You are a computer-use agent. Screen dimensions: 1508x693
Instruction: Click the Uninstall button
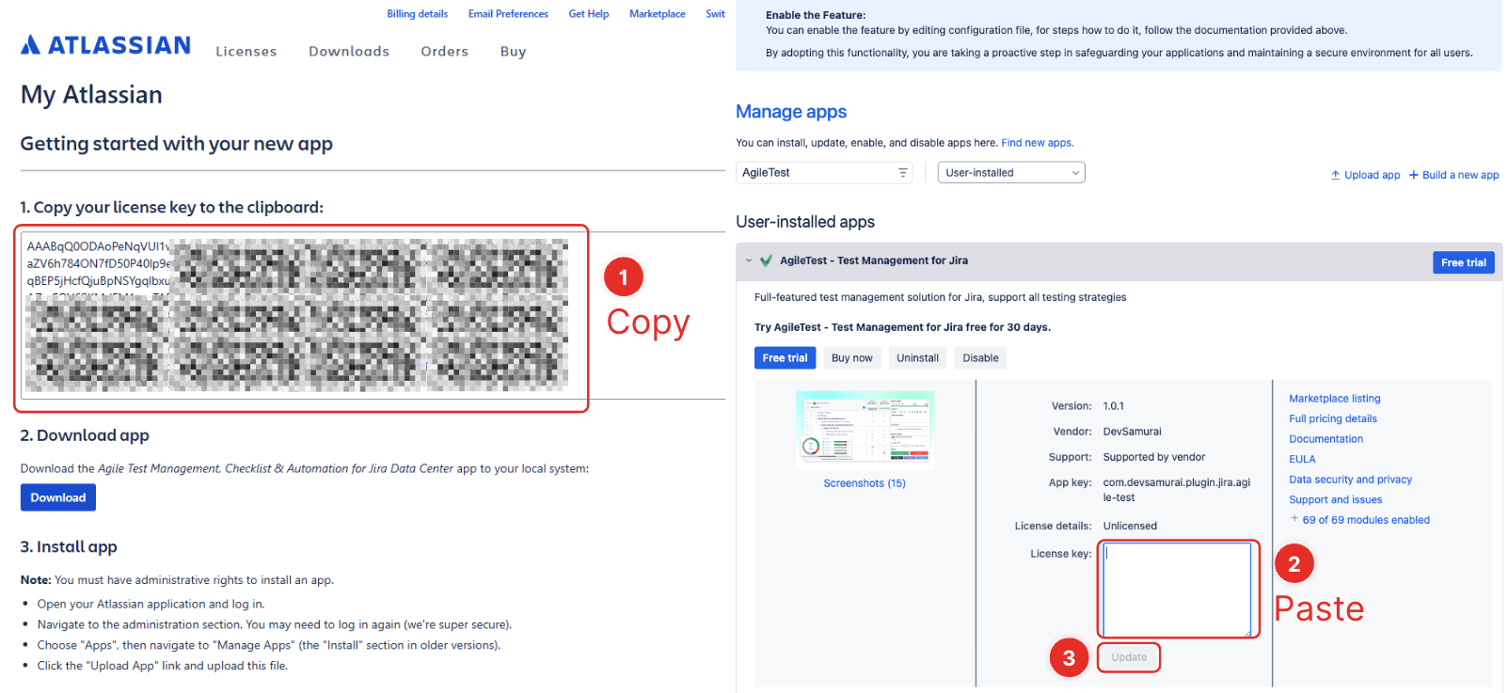(x=916, y=358)
